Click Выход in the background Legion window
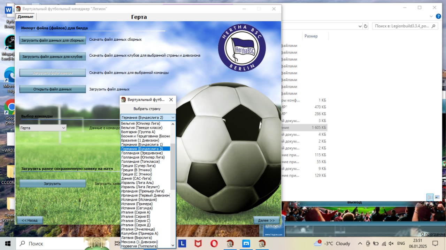The width and height of the screenshot is (446, 250). [x=354, y=202]
